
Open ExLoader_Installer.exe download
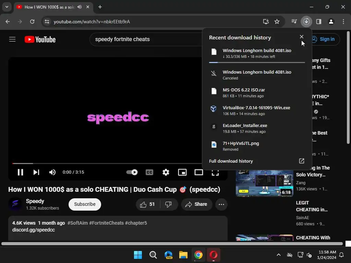[257, 128]
